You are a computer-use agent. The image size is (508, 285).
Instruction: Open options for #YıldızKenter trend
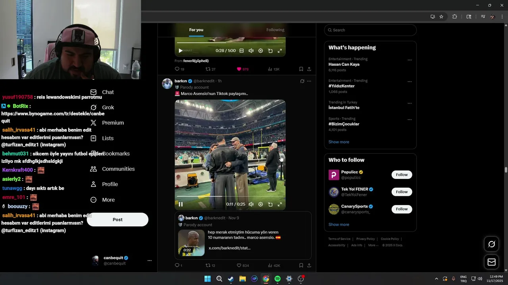coord(410,82)
